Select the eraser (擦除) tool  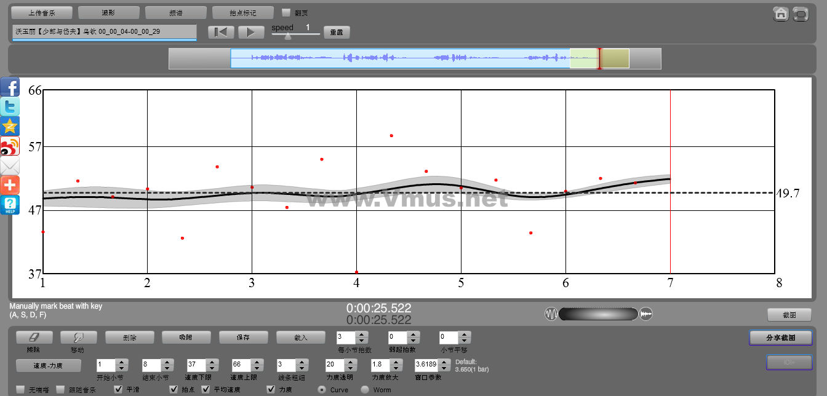(34, 337)
